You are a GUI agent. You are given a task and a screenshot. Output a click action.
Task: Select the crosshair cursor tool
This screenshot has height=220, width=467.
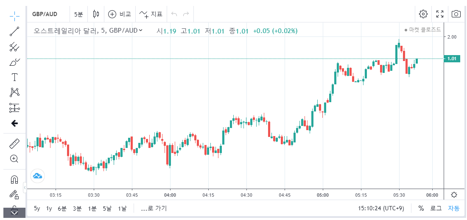coord(14,16)
